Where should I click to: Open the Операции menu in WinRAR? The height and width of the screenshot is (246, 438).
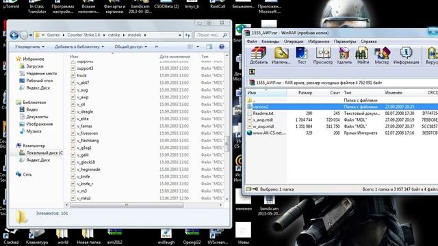click(294, 41)
